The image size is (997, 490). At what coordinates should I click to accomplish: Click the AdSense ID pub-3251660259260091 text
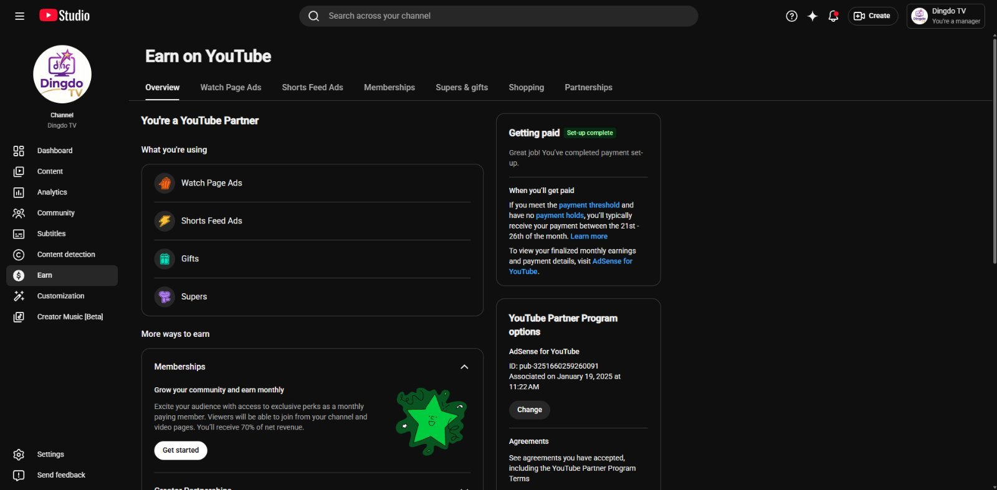554,366
